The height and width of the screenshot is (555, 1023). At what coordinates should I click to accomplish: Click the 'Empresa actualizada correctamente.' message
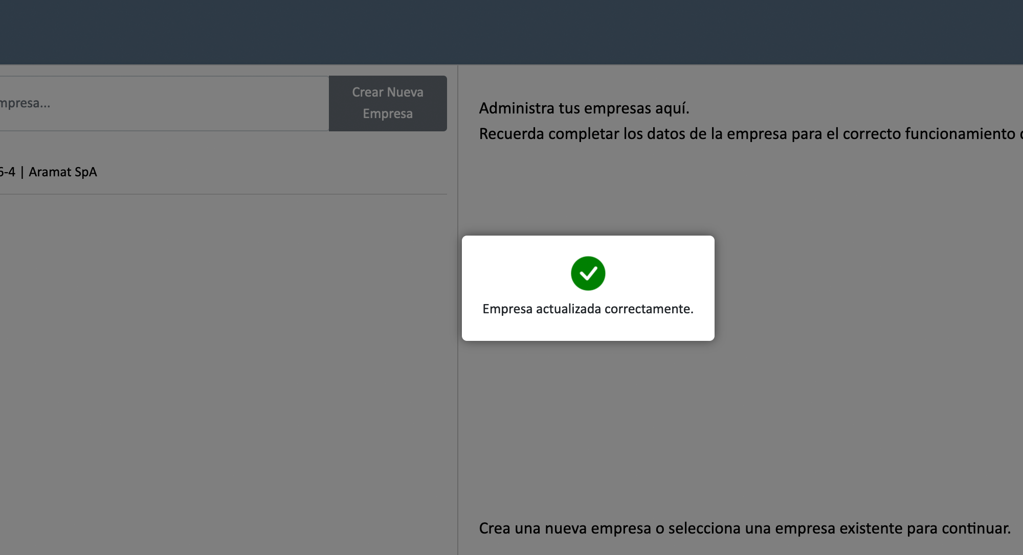coord(588,309)
